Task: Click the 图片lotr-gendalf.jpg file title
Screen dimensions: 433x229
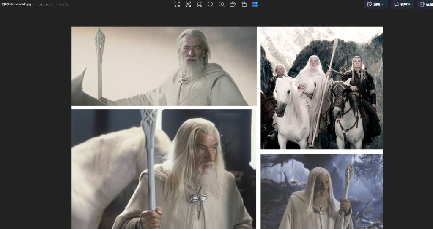Action: pyautogui.click(x=16, y=4)
